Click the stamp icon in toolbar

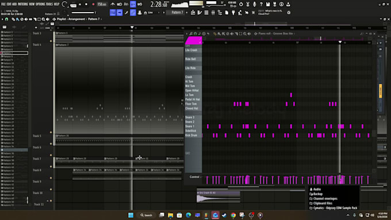[x=140, y=13]
